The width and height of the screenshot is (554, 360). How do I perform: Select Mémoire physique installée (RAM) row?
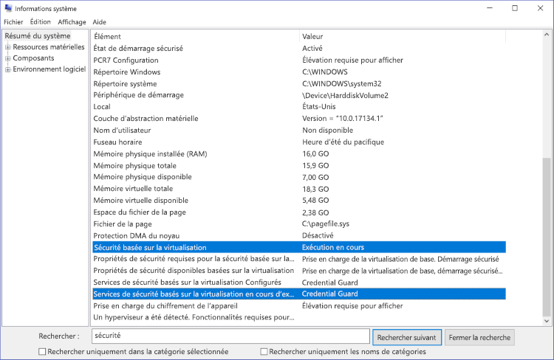(x=299, y=154)
